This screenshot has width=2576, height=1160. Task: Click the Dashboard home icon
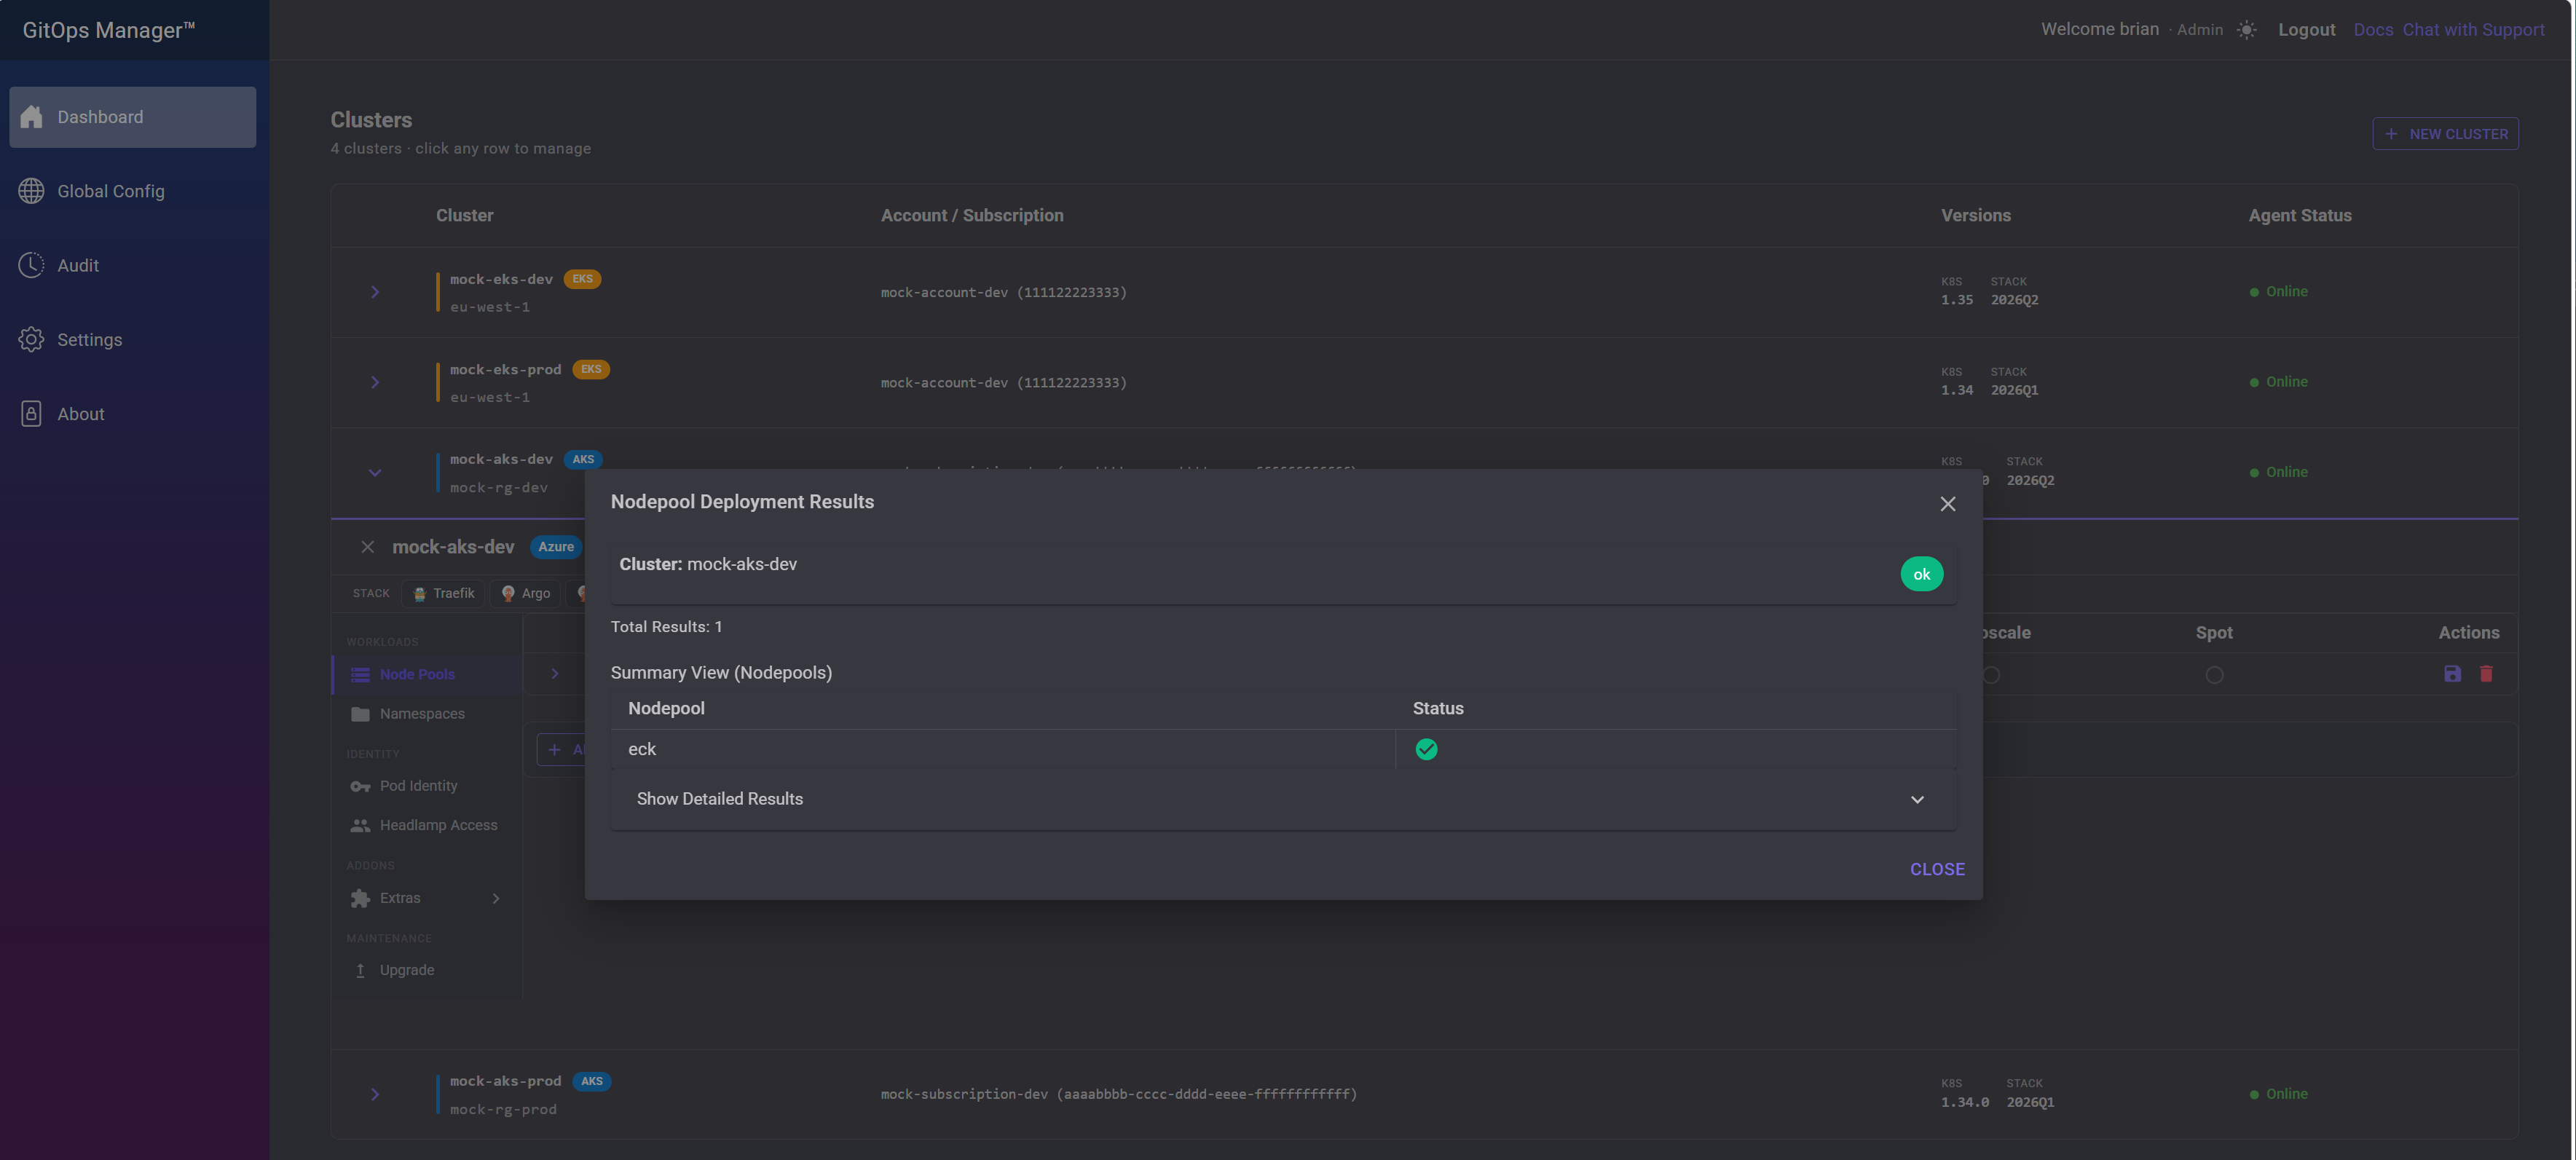(x=31, y=117)
